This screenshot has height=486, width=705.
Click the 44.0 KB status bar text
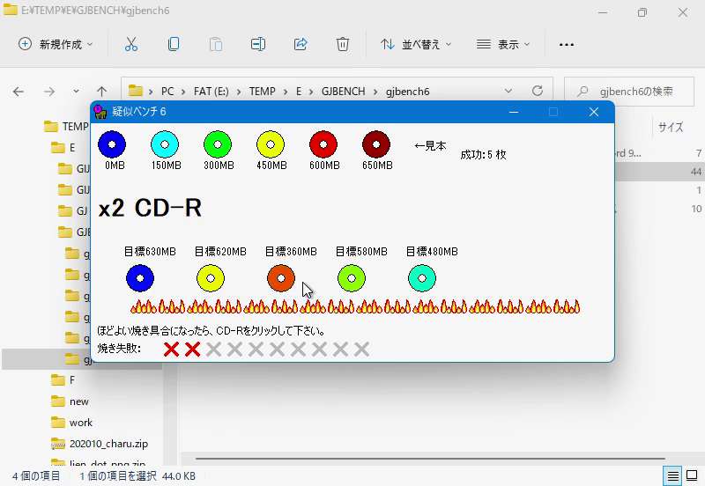coord(179,476)
